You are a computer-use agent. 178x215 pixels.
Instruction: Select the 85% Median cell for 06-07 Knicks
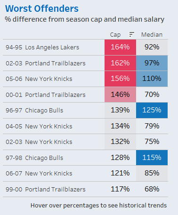pos(152,173)
